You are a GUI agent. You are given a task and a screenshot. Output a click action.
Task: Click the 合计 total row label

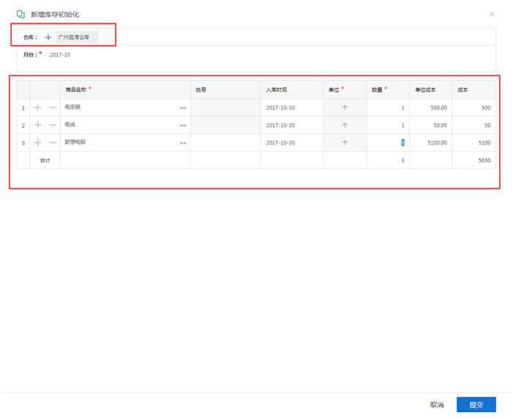pyautogui.click(x=45, y=160)
